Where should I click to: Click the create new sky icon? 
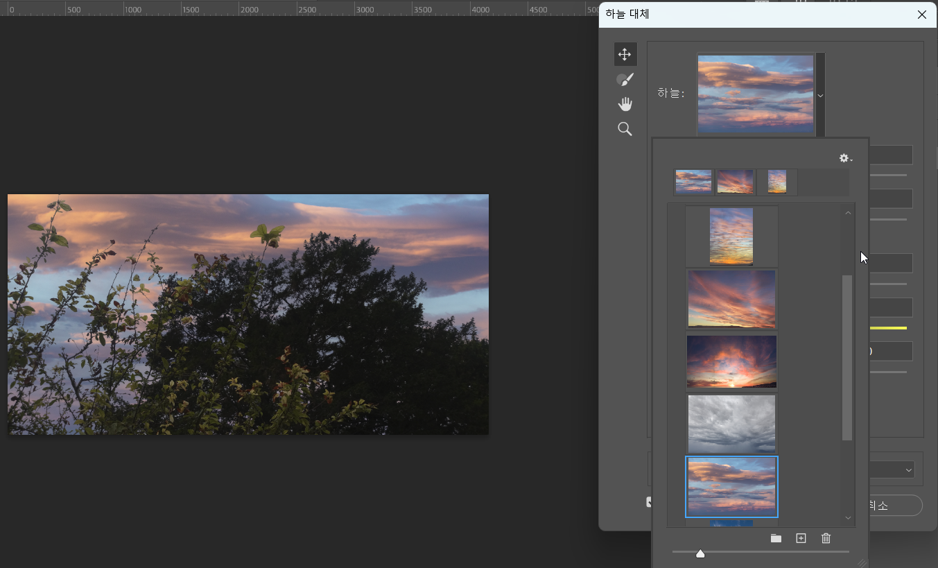(x=801, y=539)
